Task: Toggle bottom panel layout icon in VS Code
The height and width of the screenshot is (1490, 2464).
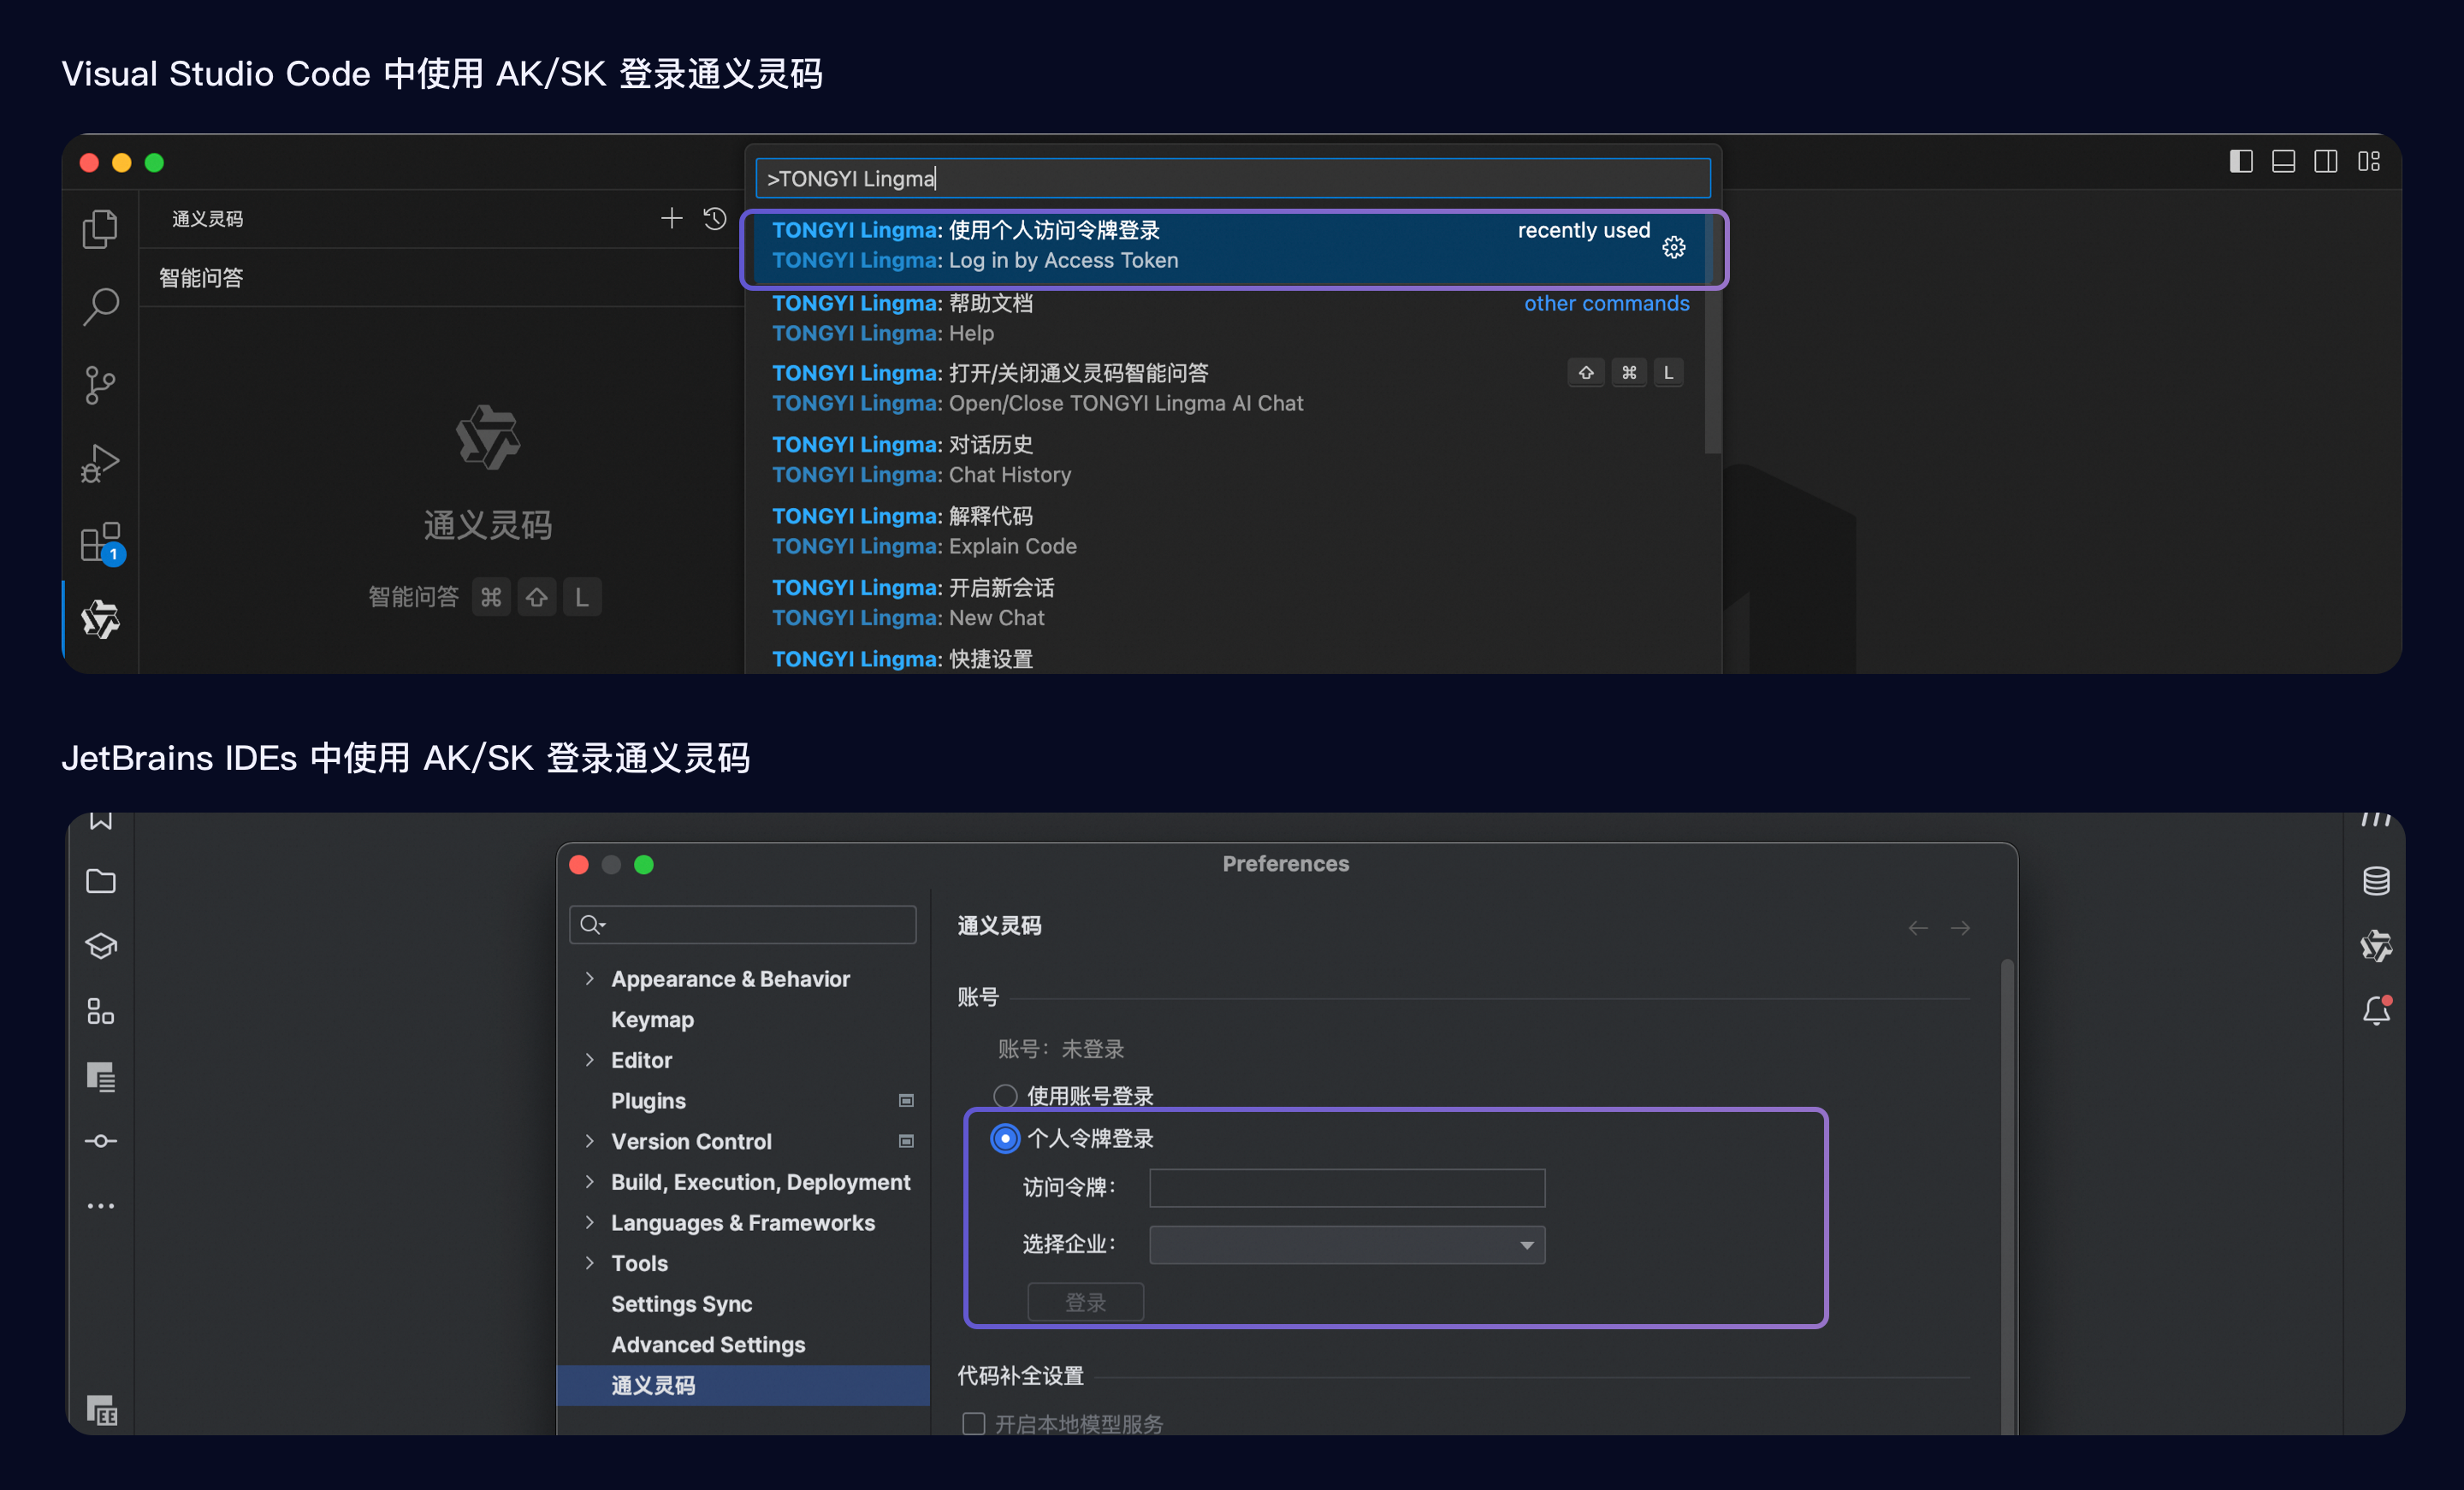Action: (x=2283, y=161)
